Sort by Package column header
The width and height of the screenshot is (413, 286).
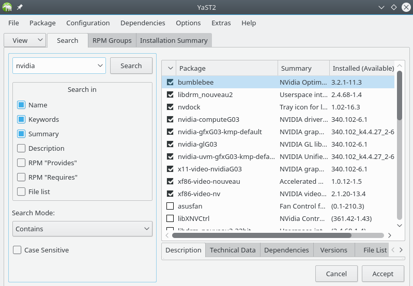(x=227, y=69)
